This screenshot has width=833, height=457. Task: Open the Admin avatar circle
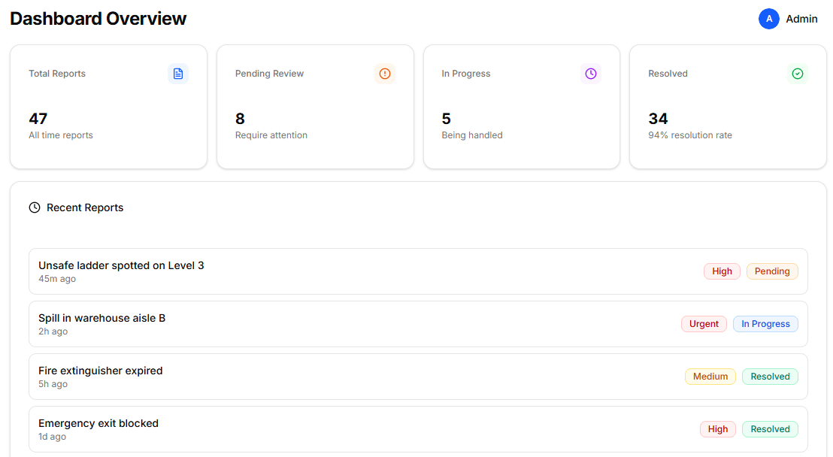[x=768, y=18]
